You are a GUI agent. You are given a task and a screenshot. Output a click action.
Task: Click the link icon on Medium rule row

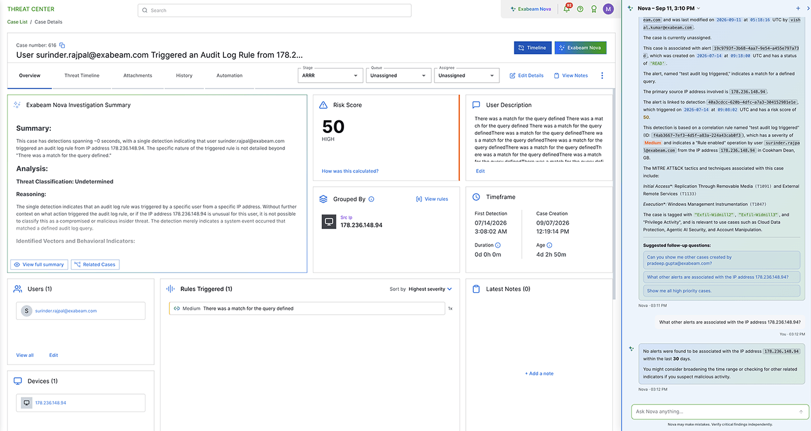click(x=177, y=308)
